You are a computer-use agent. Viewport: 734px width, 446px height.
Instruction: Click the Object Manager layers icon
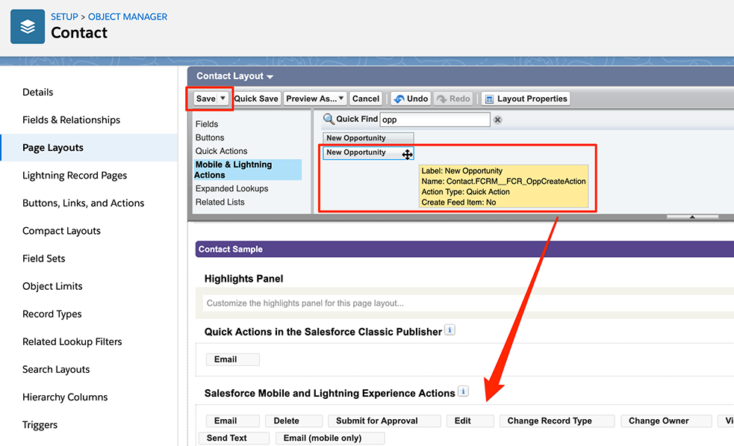point(28,27)
